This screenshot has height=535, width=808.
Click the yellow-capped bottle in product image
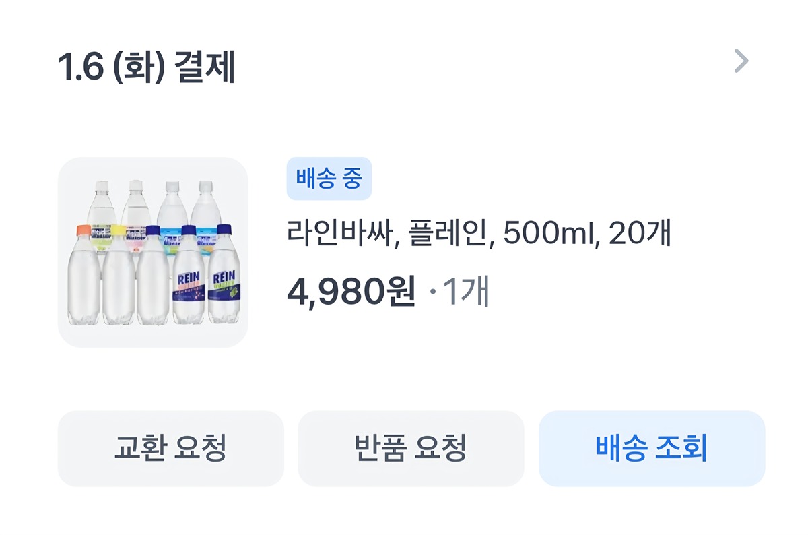[x=119, y=276]
